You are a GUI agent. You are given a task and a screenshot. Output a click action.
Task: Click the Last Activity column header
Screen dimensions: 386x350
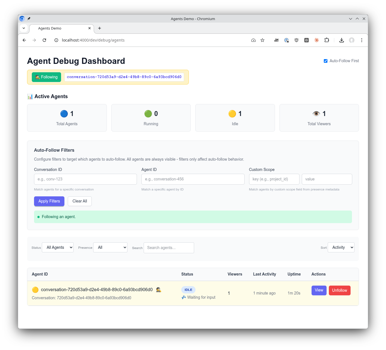(265, 274)
